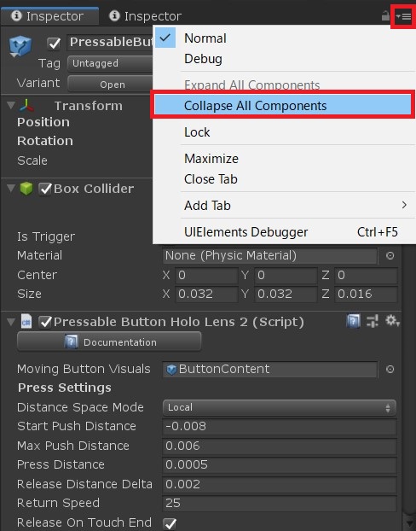Open the script component gear settings menu
Viewport: 416px width, 531px height.
tap(392, 320)
